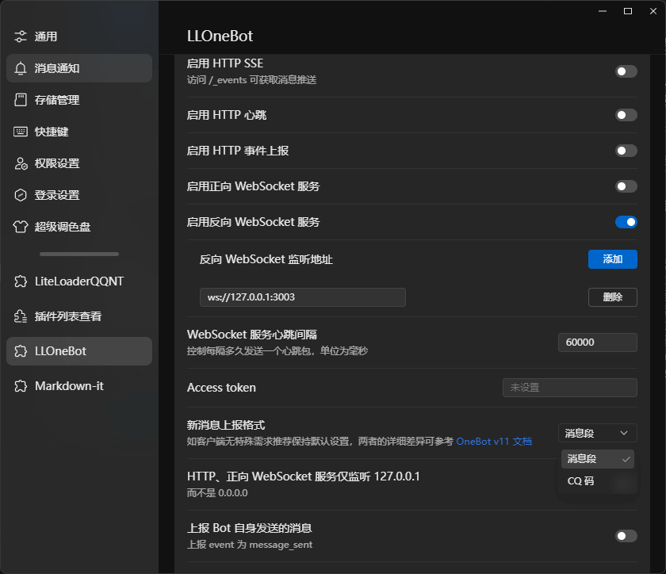Image resolution: width=666 pixels, height=574 pixels.
Task: Click the WebSocket 服务心跳间隔 label
Action: click(x=252, y=335)
